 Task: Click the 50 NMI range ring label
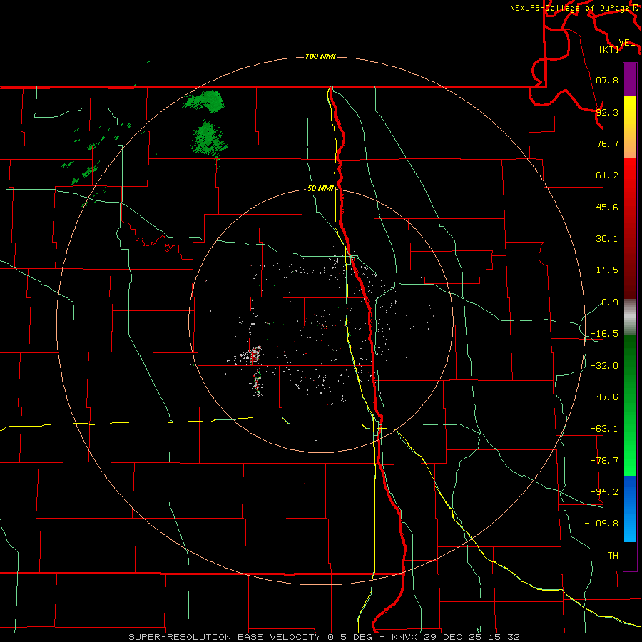tap(320, 189)
